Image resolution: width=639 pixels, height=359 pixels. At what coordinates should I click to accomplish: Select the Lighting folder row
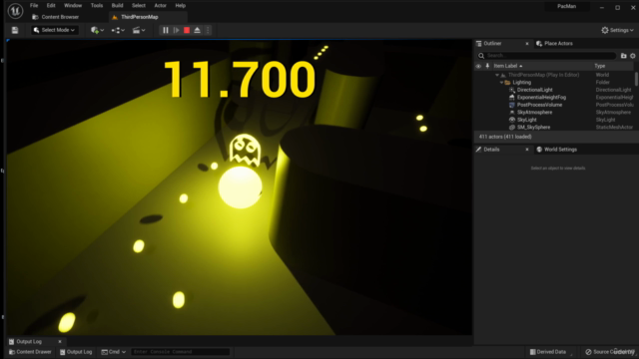pyautogui.click(x=554, y=82)
